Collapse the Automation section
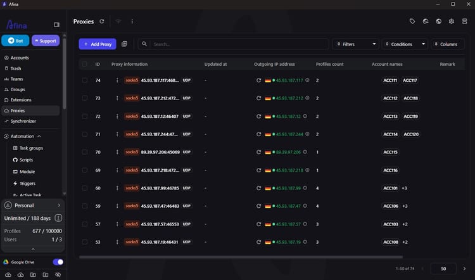475x280 pixels. coord(39,136)
